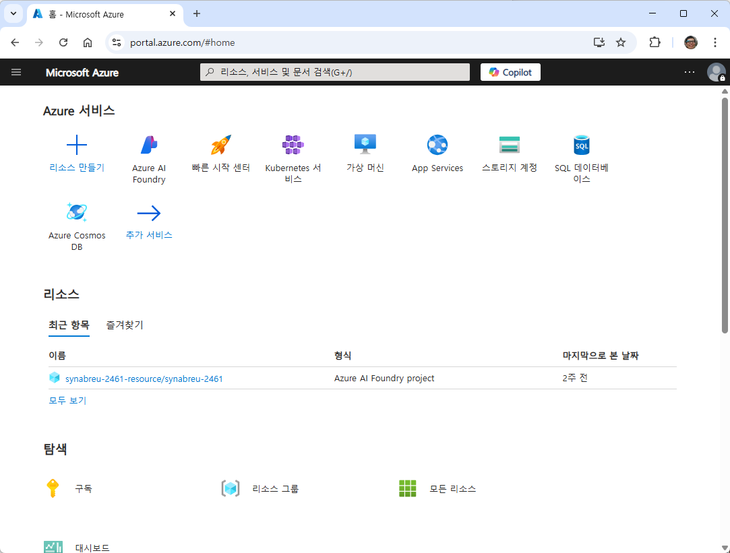View site information icon in address bar

pos(117,42)
